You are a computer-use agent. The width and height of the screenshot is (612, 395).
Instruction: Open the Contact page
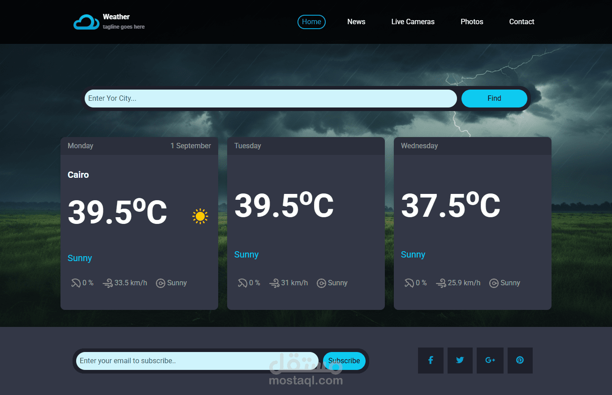(x=521, y=21)
